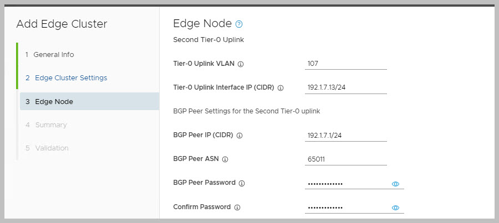
Task: Click the Validation step
Action: pyautogui.click(x=52, y=148)
